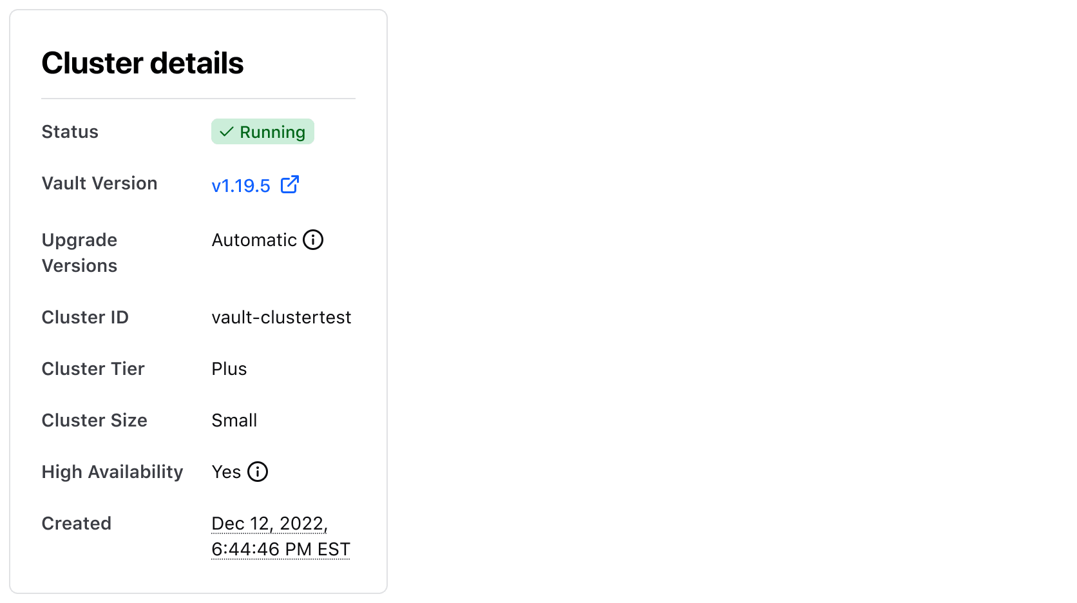This screenshot has width=1077, height=603.
Task: Click the Running status badge text
Action: pyautogui.click(x=272, y=132)
